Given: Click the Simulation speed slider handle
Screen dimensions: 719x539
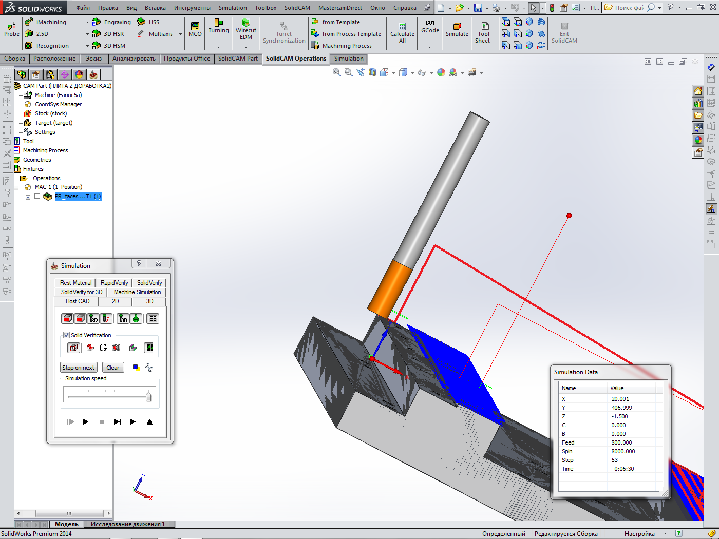Looking at the screenshot, I should [148, 397].
